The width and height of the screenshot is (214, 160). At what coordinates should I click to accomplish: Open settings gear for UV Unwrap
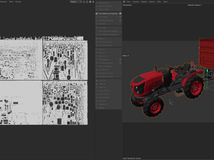120,17
